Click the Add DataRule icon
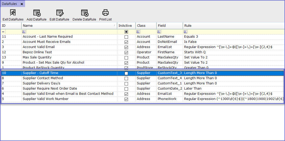285x141 pixels. coord(37,12)
